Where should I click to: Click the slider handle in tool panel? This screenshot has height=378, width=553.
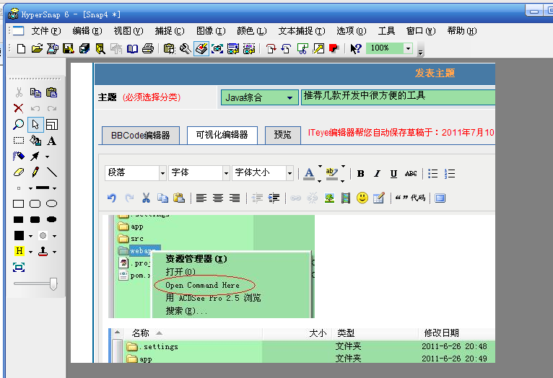53,283
